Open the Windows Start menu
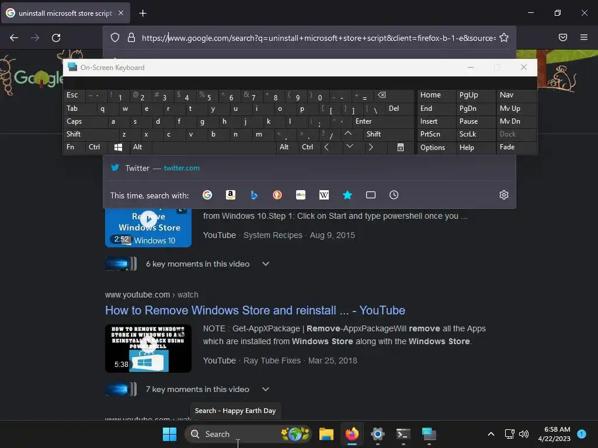 (x=169, y=434)
